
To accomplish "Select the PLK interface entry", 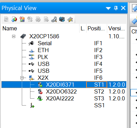I will [64, 57].
